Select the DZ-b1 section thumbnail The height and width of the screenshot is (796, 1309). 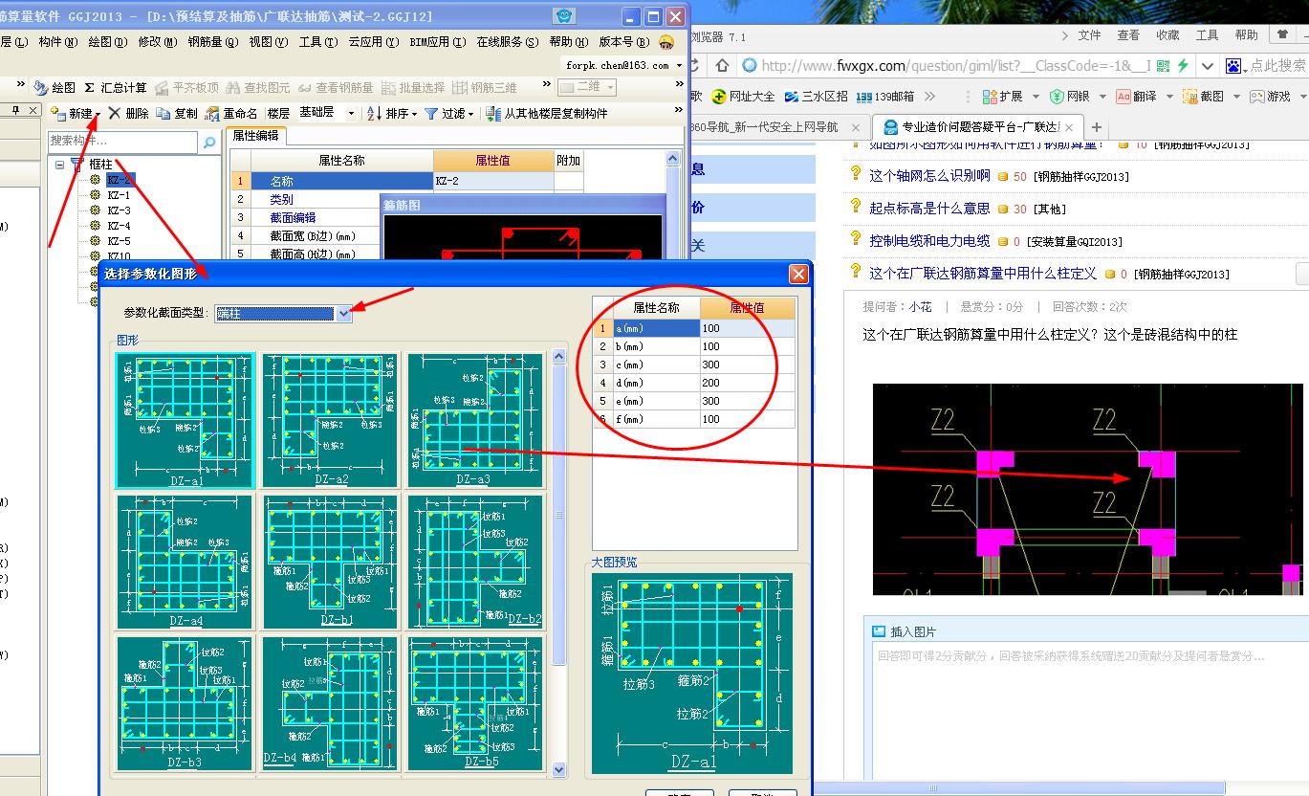[330, 562]
